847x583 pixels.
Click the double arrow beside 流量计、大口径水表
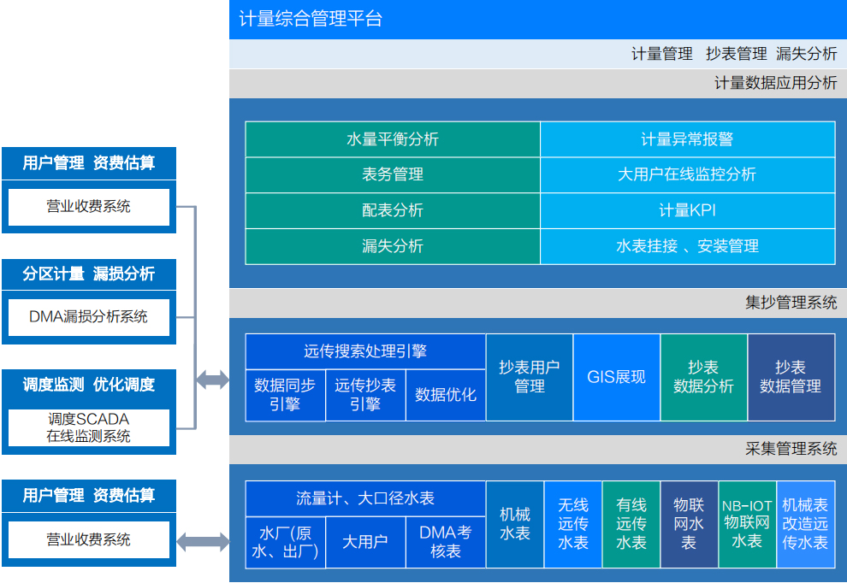(203, 540)
